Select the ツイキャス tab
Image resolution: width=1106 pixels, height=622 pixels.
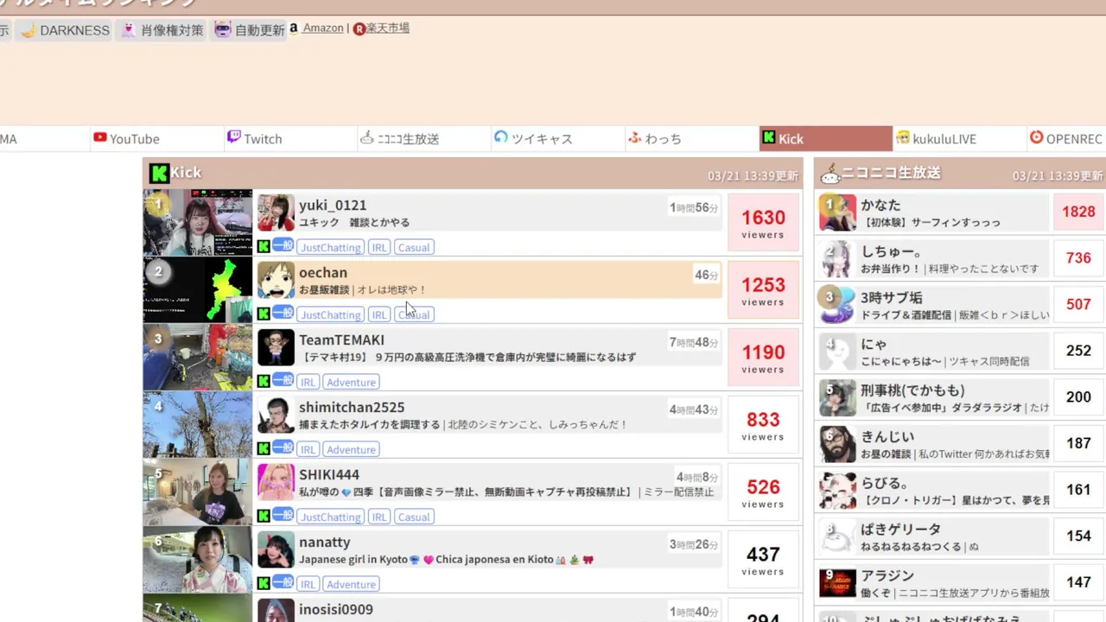pyautogui.click(x=558, y=138)
